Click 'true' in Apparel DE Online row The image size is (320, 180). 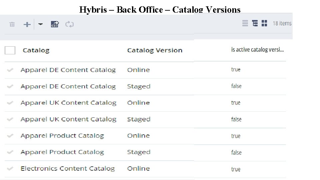(x=236, y=69)
